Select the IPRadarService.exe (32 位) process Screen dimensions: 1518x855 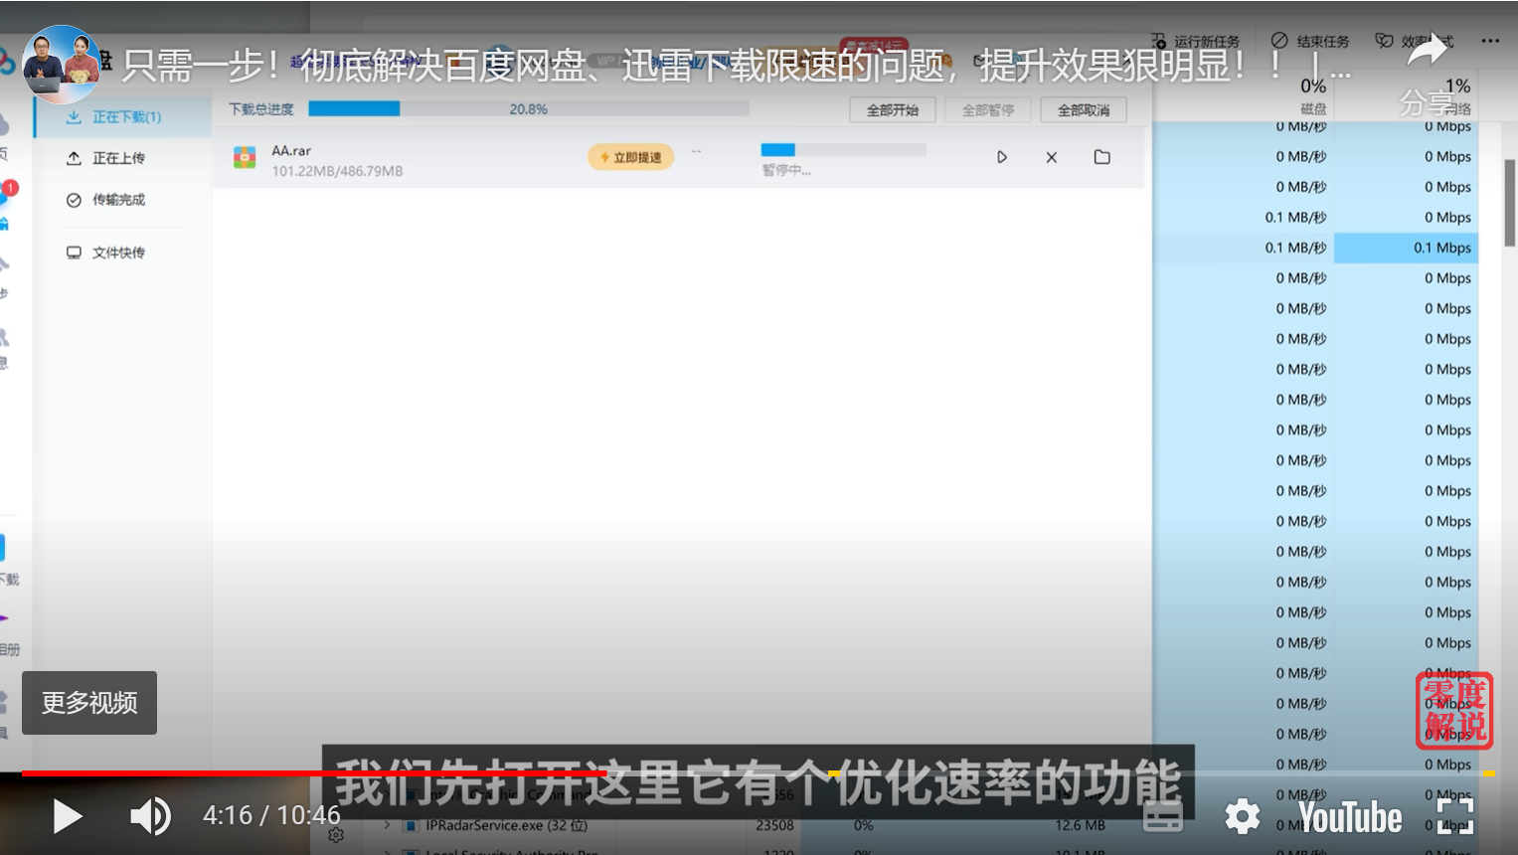pos(507,825)
